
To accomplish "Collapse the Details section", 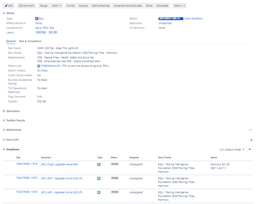I will [4, 13].
